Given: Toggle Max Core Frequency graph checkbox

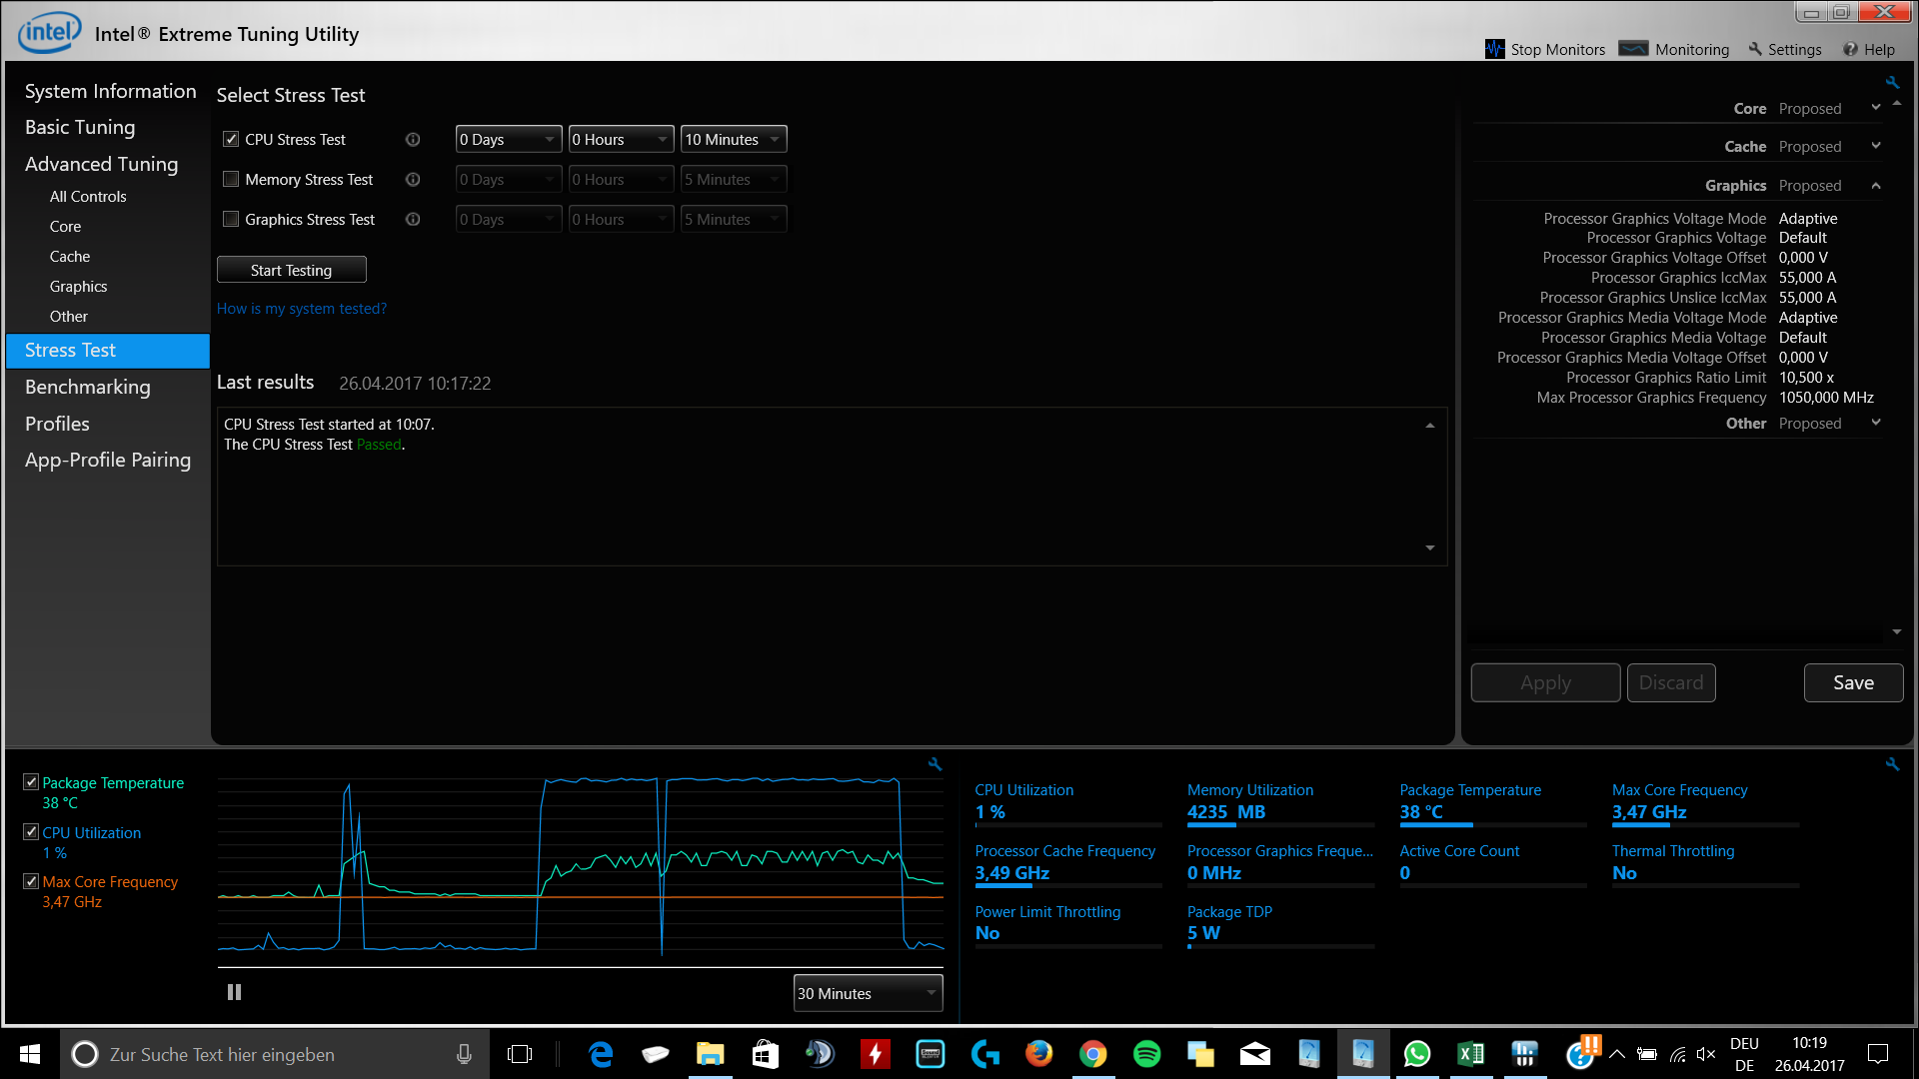Looking at the screenshot, I should pos(31,881).
